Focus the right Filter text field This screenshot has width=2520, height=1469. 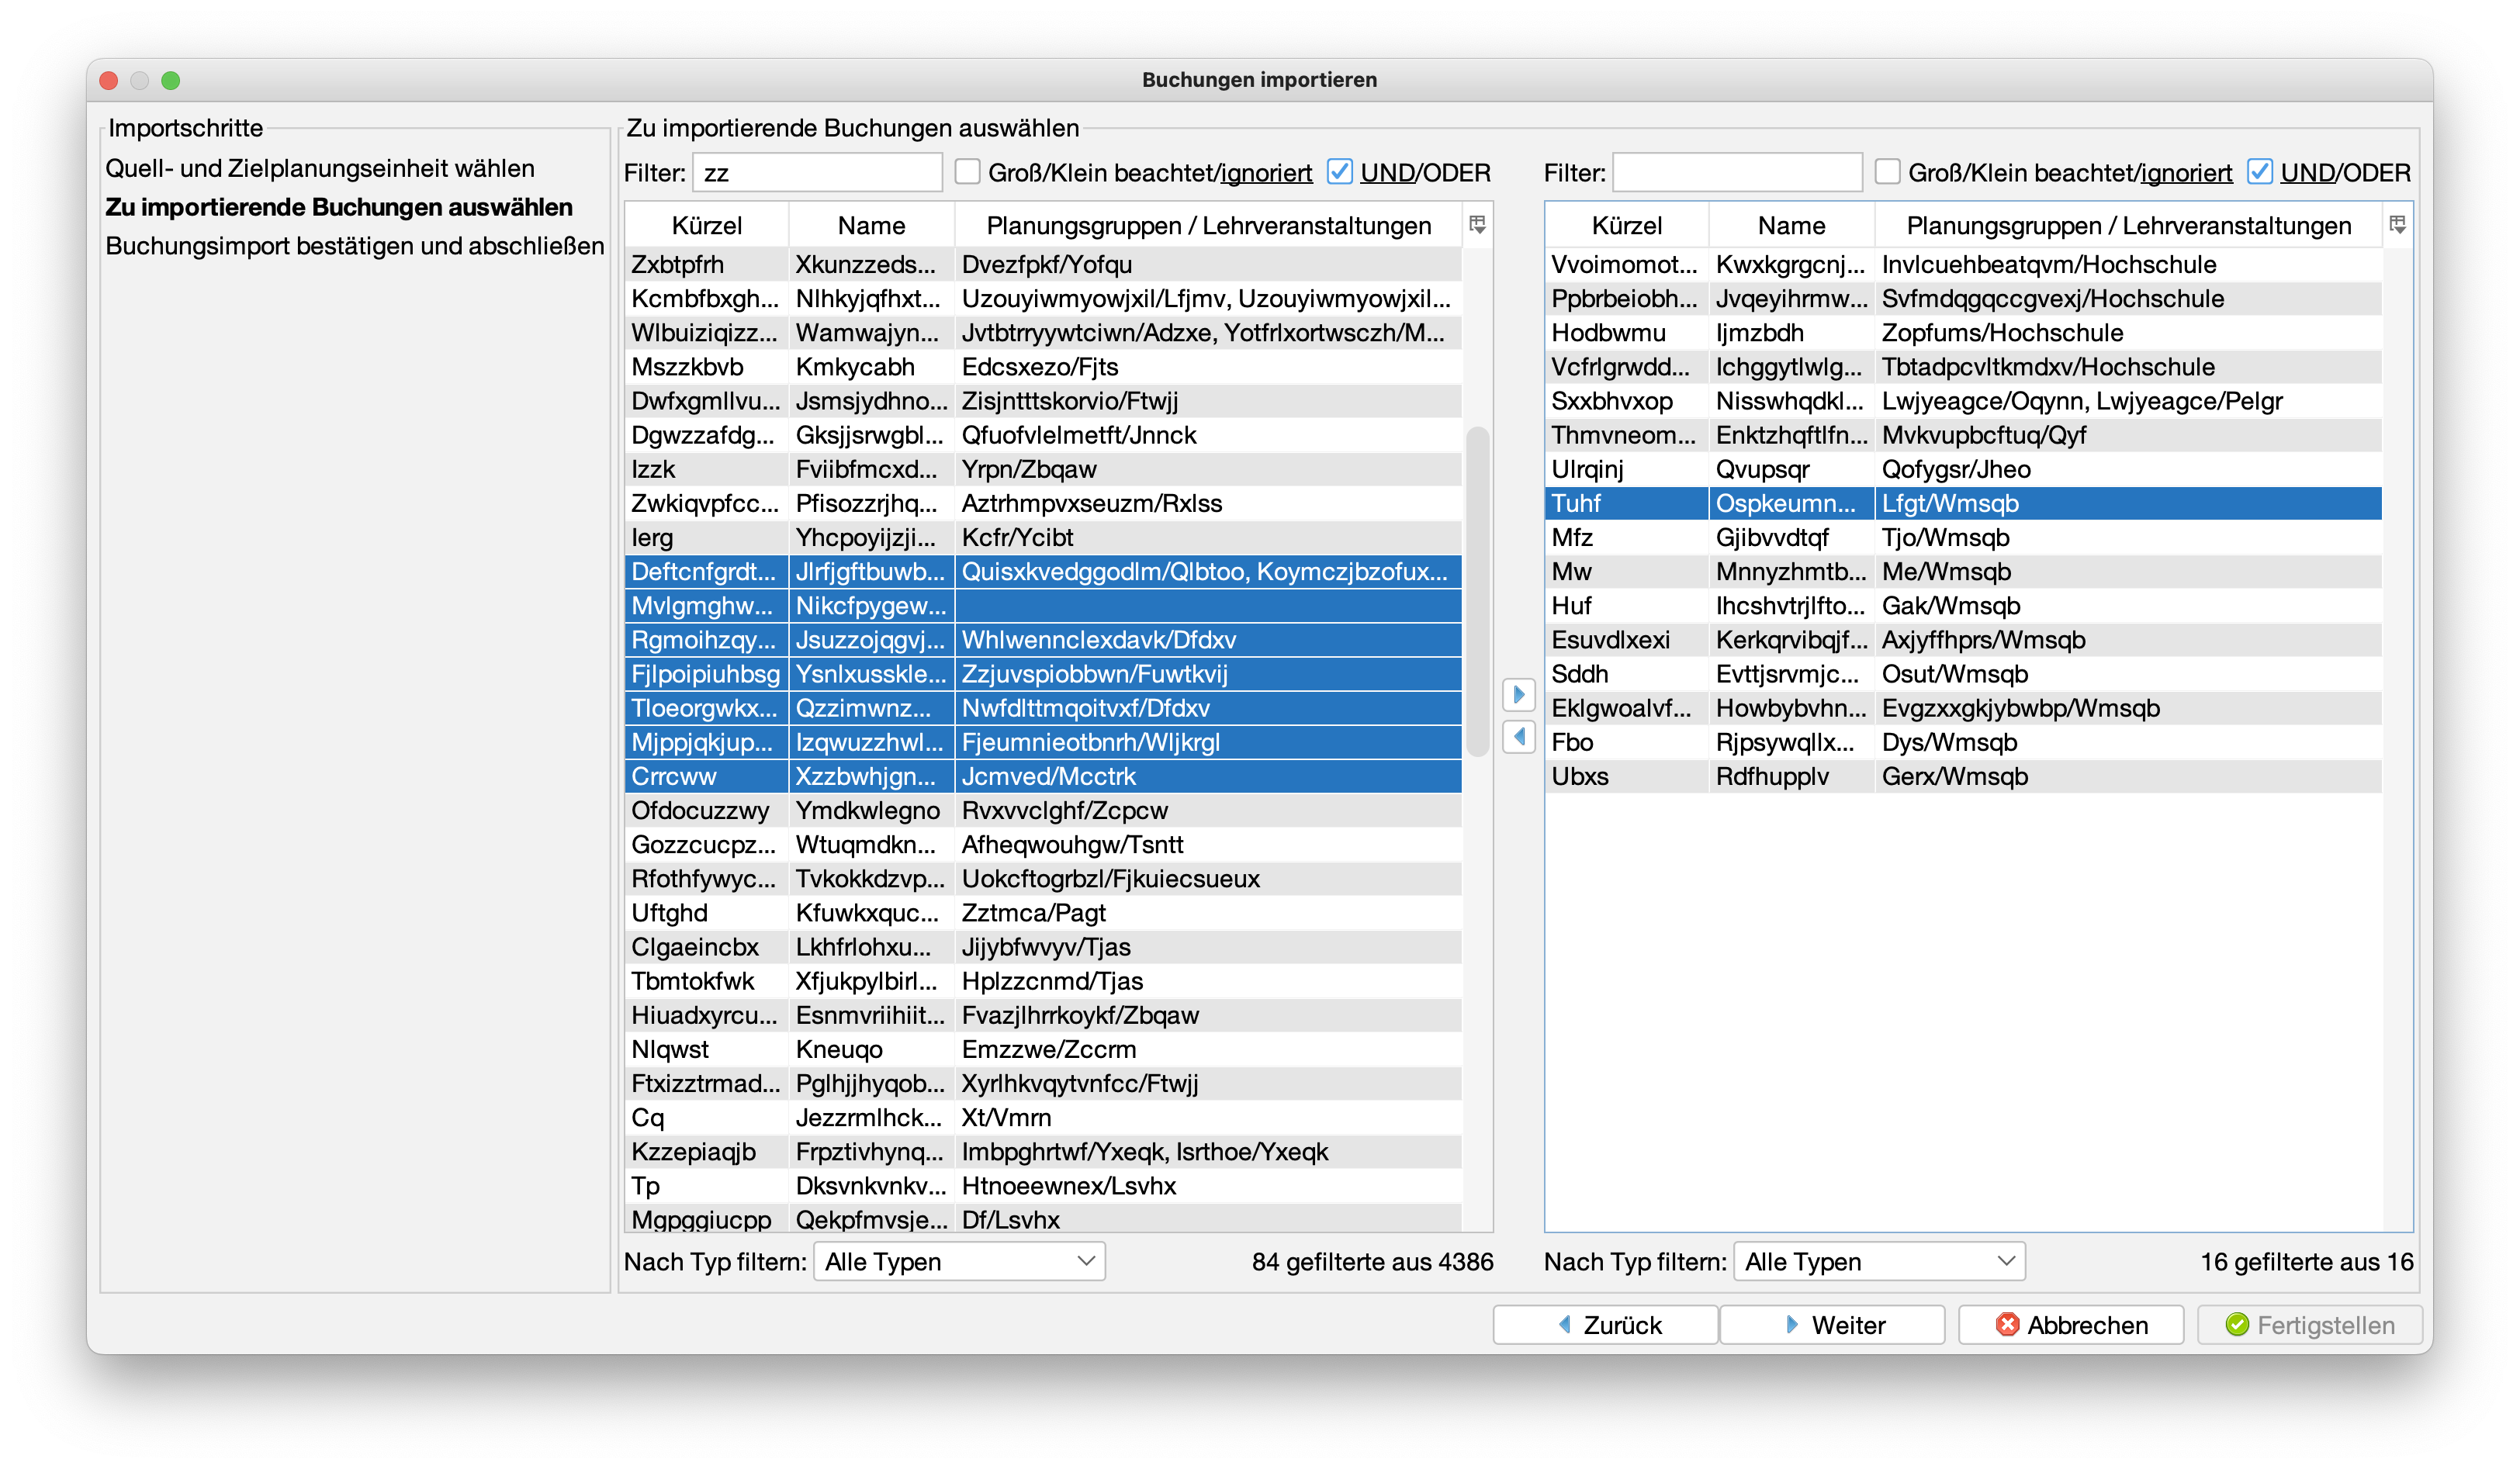coord(1737,172)
